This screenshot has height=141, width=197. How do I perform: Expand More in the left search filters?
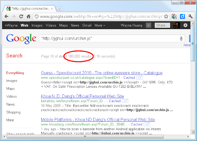tap(10, 120)
